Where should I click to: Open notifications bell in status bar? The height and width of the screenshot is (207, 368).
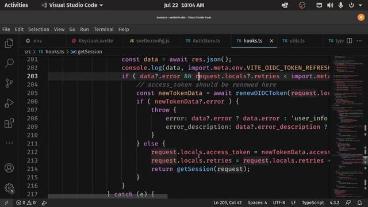click(x=359, y=202)
